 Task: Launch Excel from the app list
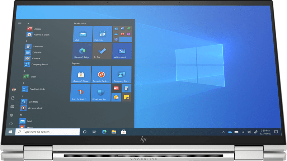tap(30, 77)
